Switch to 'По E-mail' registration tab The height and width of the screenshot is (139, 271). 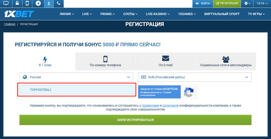tap(165, 61)
